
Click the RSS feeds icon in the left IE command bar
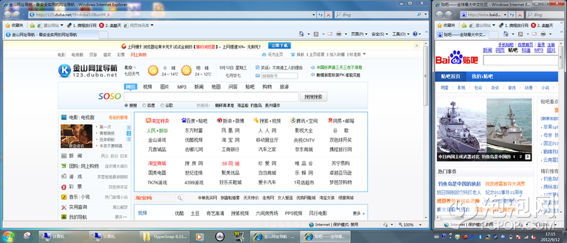[316, 34]
